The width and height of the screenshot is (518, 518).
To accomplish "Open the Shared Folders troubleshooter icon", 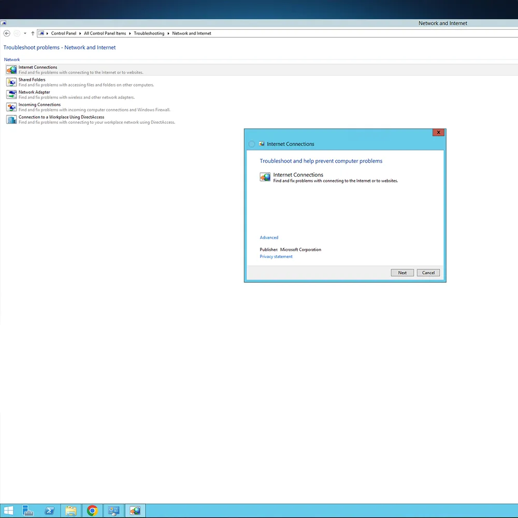I will tap(11, 82).
